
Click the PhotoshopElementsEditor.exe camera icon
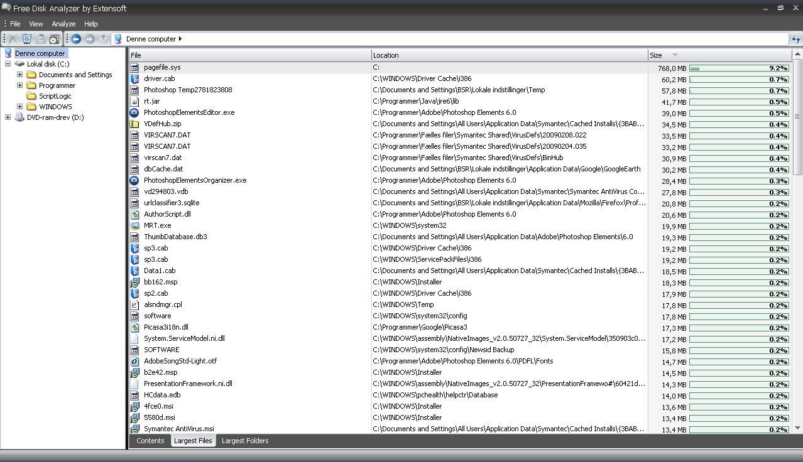point(134,112)
